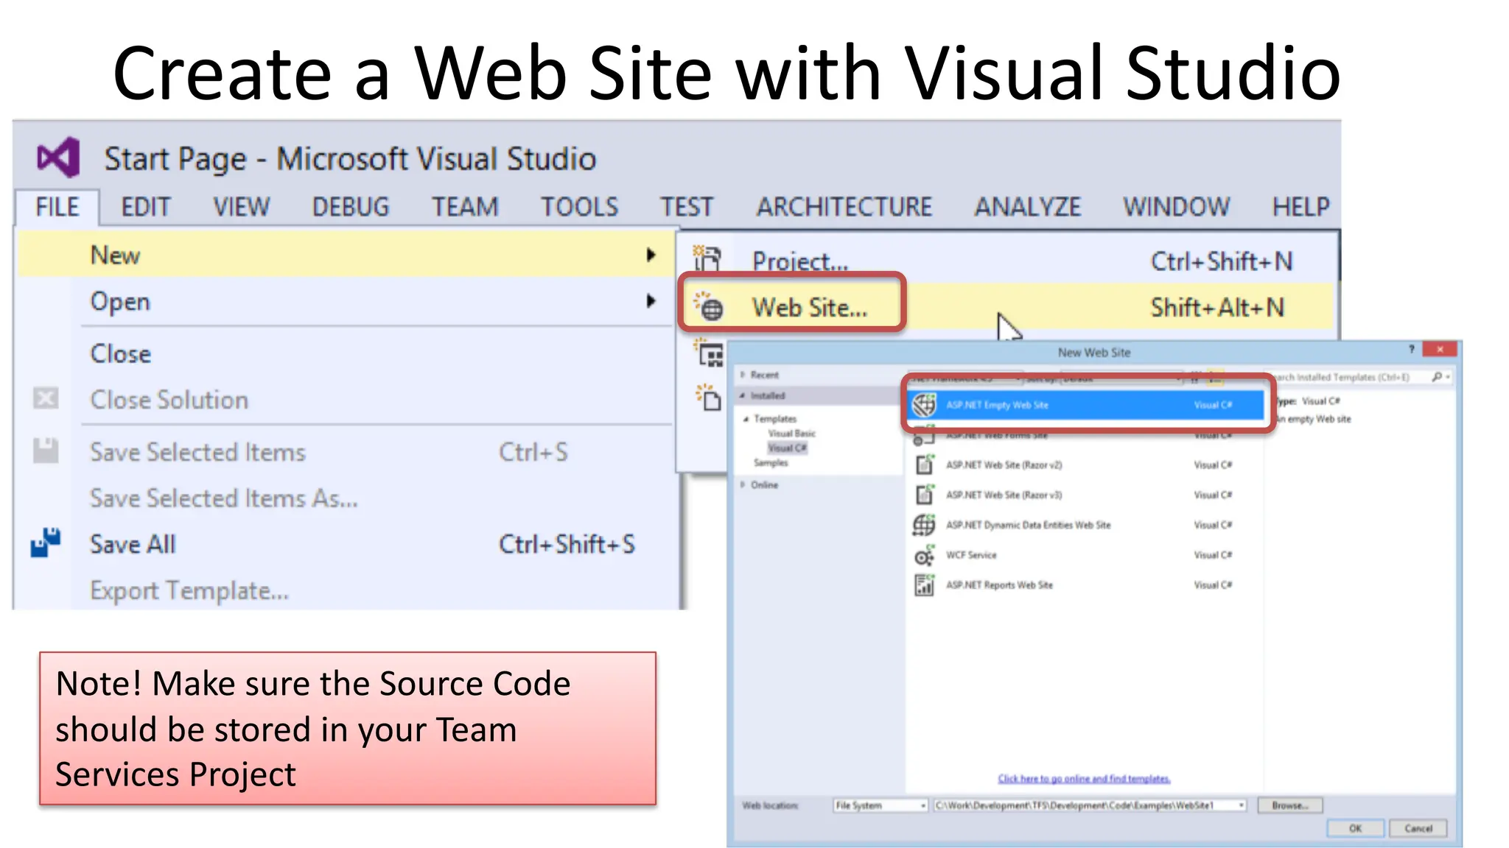This screenshot has height=848, width=1509.
Task: Collapse the Installed node
Action: coord(743,395)
